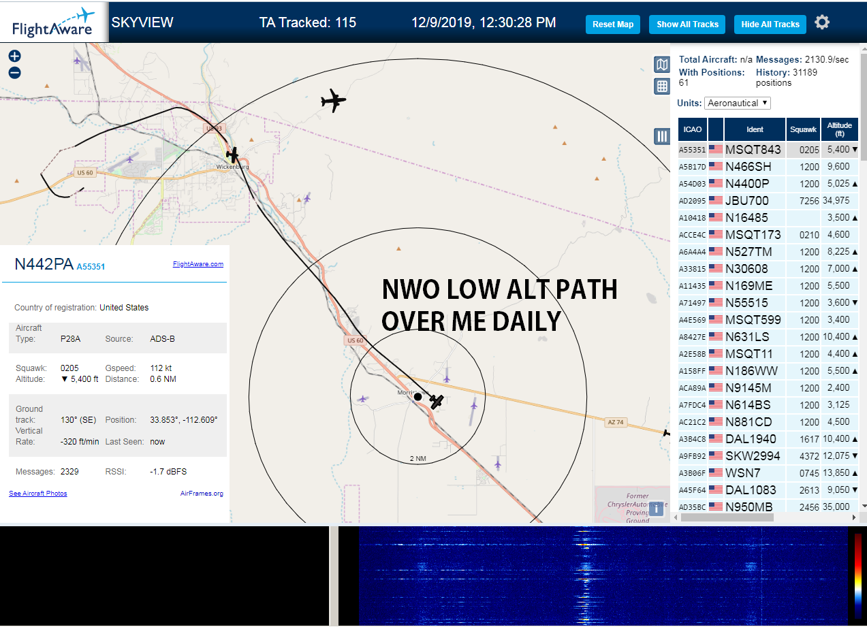The height and width of the screenshot is (627, 867).
Task: Select the N527TM aircraft row
Action: tap(768, 251)
